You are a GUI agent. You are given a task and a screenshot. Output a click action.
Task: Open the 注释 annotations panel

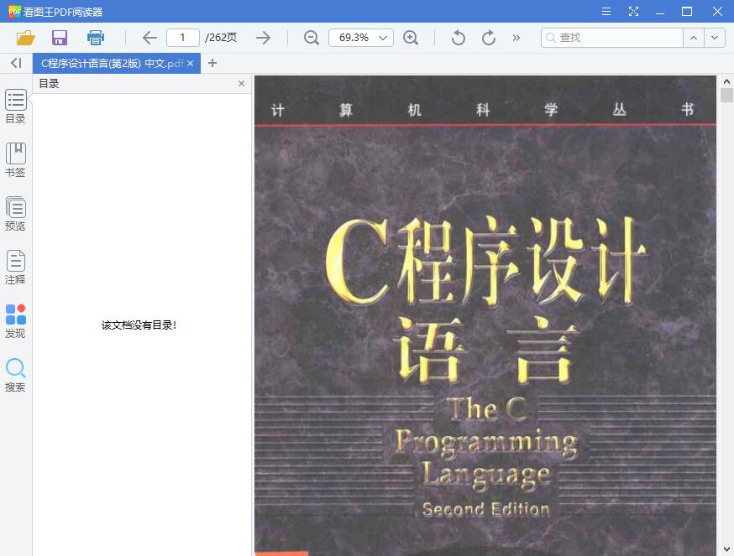15,268
